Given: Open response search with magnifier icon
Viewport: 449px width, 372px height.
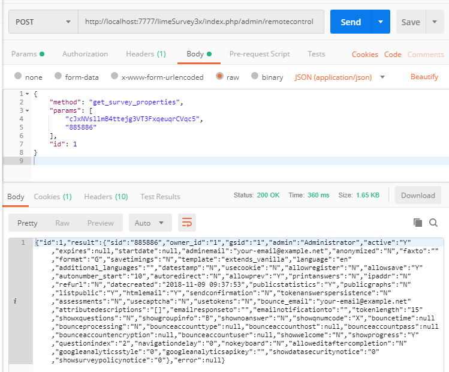Looking at the screenshot, I should pos(433,223).
